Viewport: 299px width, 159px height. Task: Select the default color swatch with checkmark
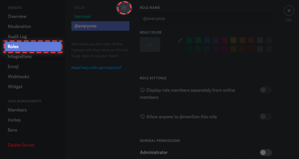point(150,45)
